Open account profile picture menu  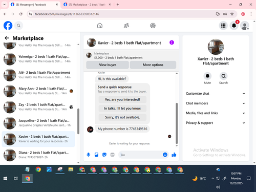click(245, 26)
